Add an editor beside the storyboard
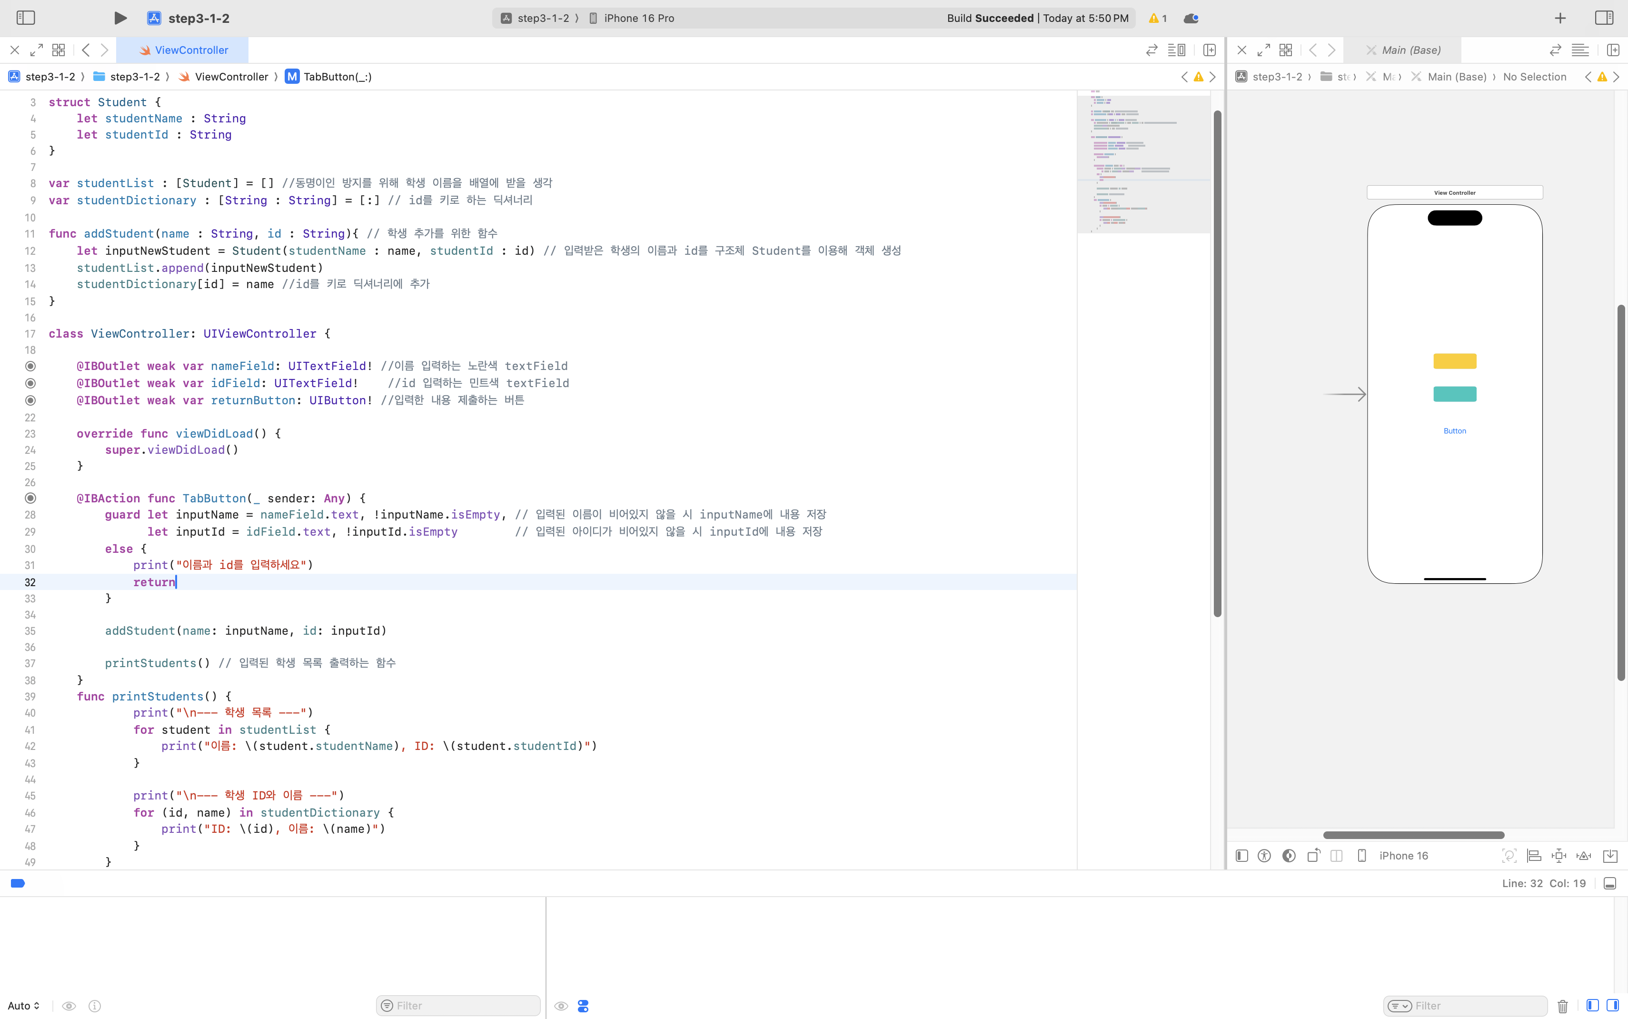 coord(1613,50)
